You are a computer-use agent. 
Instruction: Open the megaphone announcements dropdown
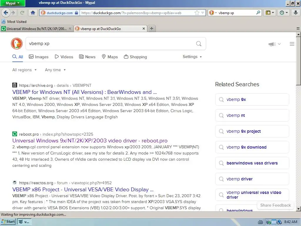click(x=275, y=44)
